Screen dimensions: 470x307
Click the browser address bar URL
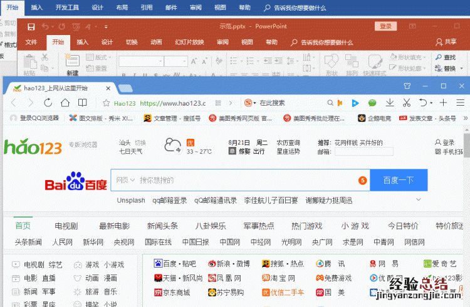click(x=173, y=103)
